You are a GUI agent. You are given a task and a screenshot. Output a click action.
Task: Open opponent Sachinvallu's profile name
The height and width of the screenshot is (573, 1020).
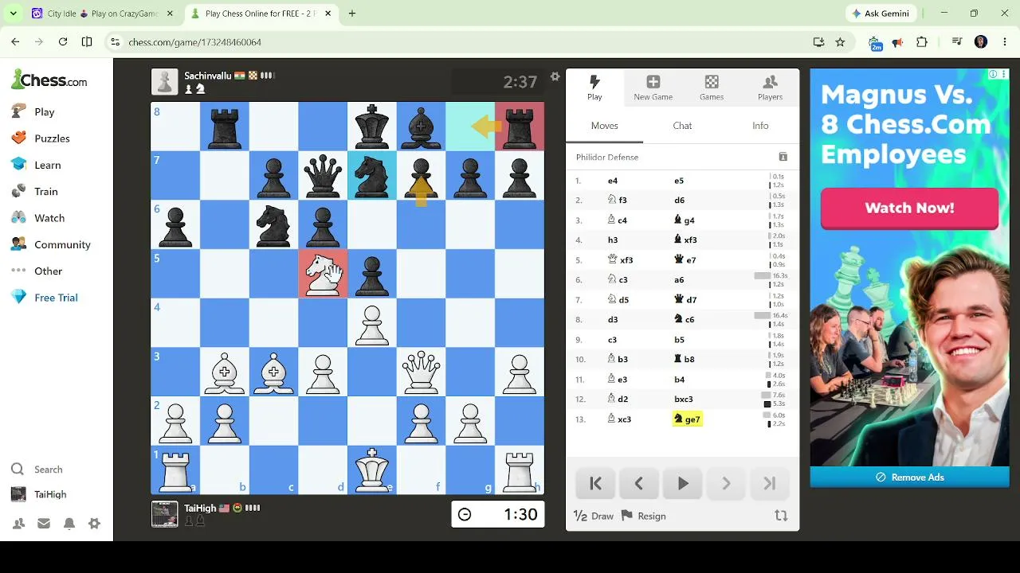[x=207, y=76]
